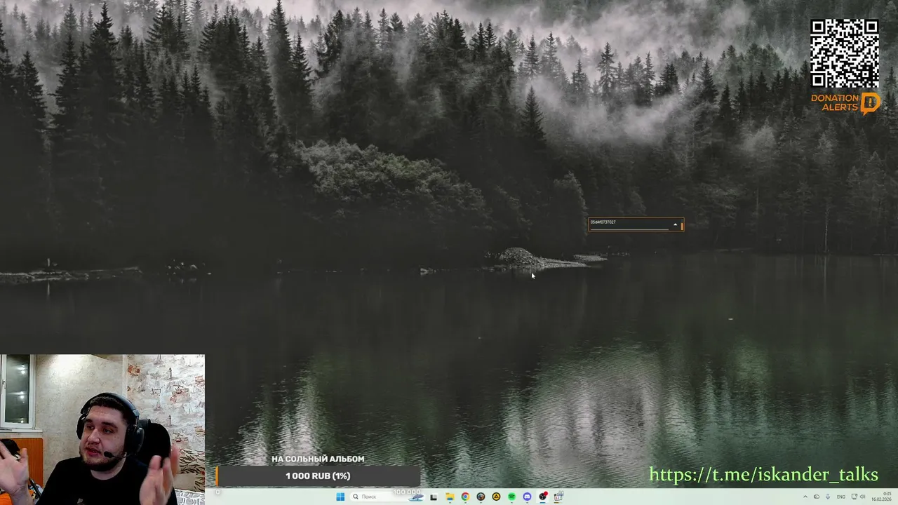Open the t.me/iskander_talks link
Image resolution: width=898 pixels, height=505 pixels.
pos(763,475)
